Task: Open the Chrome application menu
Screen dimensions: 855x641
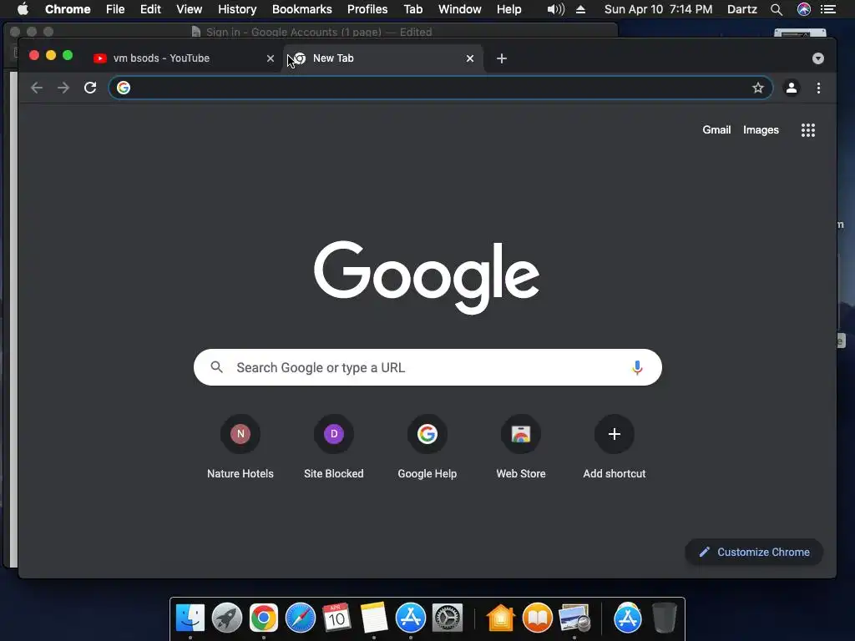Action: point(68,9)
